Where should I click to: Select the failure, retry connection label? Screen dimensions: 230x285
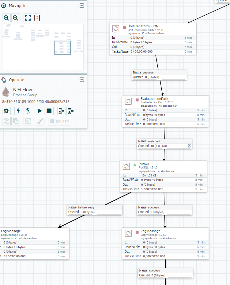[x=95, y=210]
